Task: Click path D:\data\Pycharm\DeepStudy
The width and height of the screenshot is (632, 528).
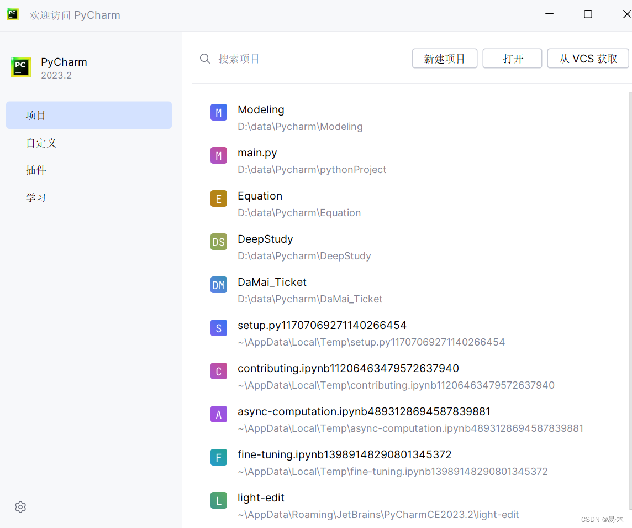Action: pos(304,256)
